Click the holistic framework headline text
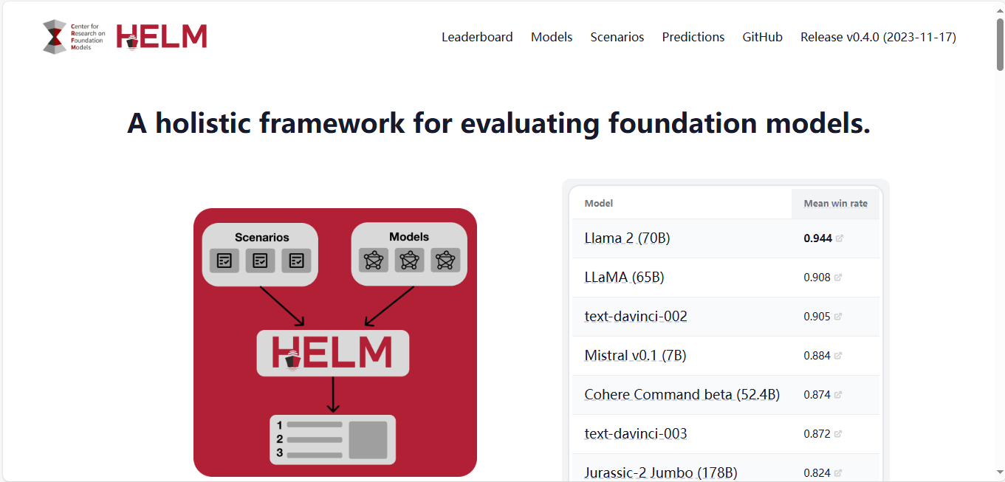The width and height of the screenshot is (1005, 482). 499,123
